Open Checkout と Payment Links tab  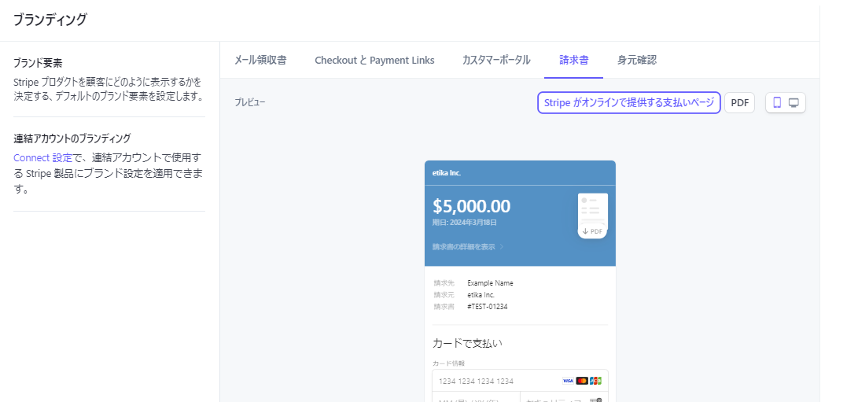pos(374,60)
